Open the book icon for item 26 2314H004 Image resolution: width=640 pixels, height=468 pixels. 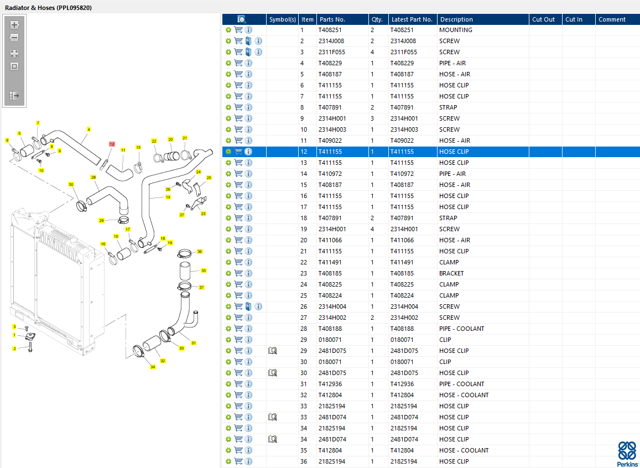click(x=248, y=306)
